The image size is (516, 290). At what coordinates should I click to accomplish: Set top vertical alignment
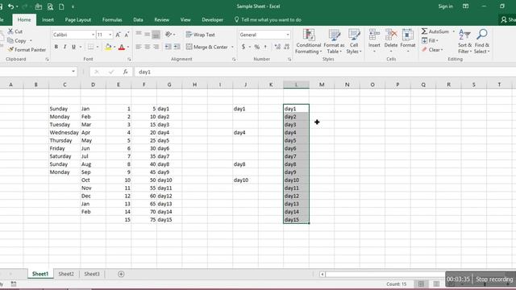pos(139,34)
